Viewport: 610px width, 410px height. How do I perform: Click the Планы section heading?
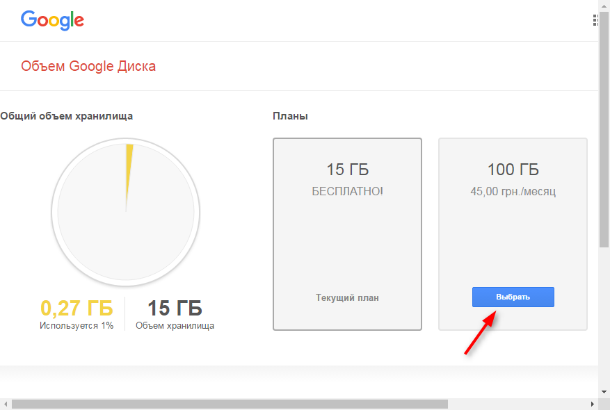click(290, 116)
